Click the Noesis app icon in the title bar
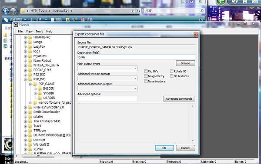The height and width of the screenshot is (164, 261). (x=16, y=25)
